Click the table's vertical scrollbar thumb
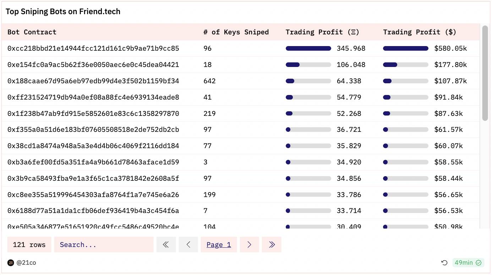Viewport: 492px width, 275px height. coord(485,73)
